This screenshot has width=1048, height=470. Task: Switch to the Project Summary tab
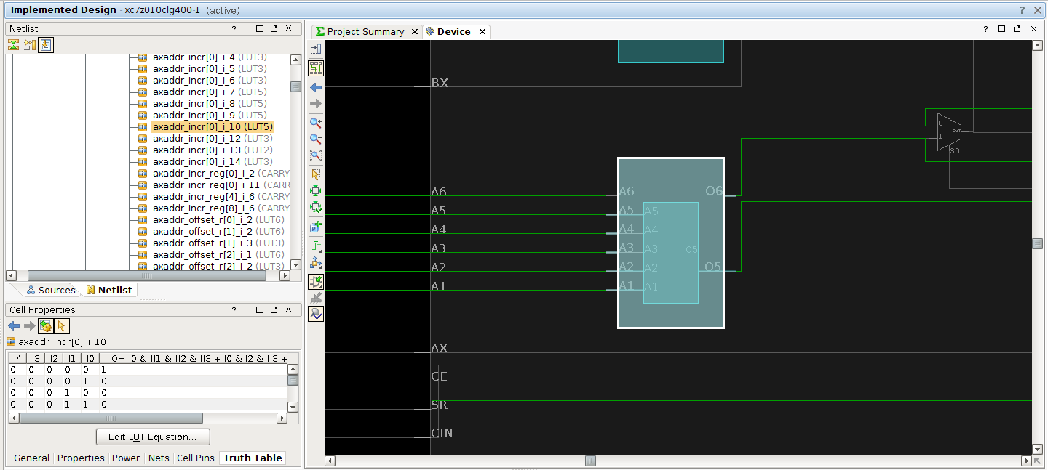click(x=365, y=31)
